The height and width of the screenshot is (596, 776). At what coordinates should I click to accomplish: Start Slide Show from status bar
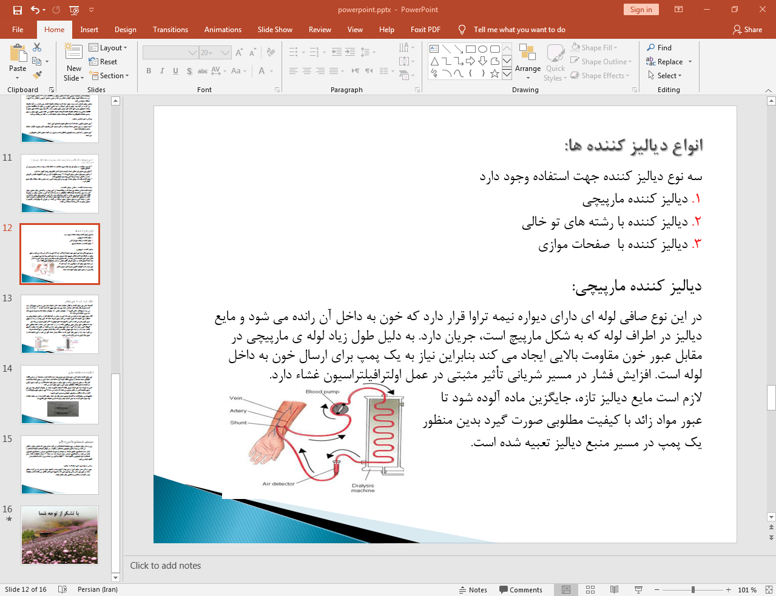pyautogui.click(x=638, y=589)
